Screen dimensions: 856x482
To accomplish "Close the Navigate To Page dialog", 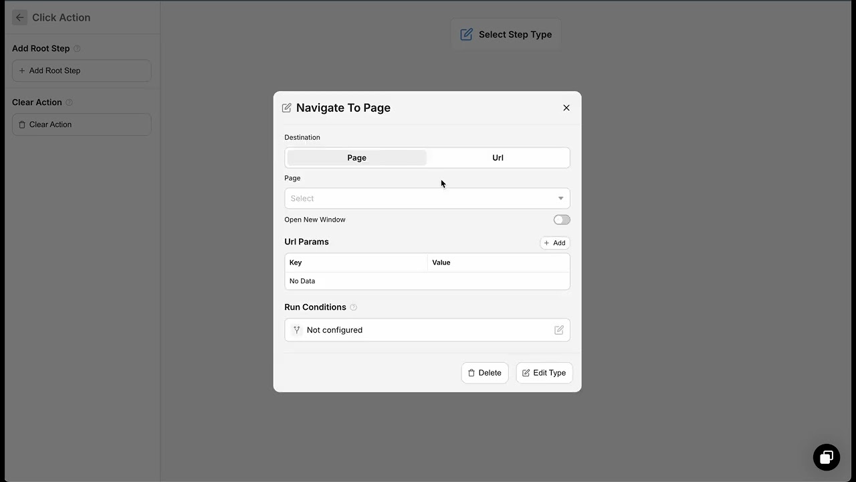I will 566,108.
